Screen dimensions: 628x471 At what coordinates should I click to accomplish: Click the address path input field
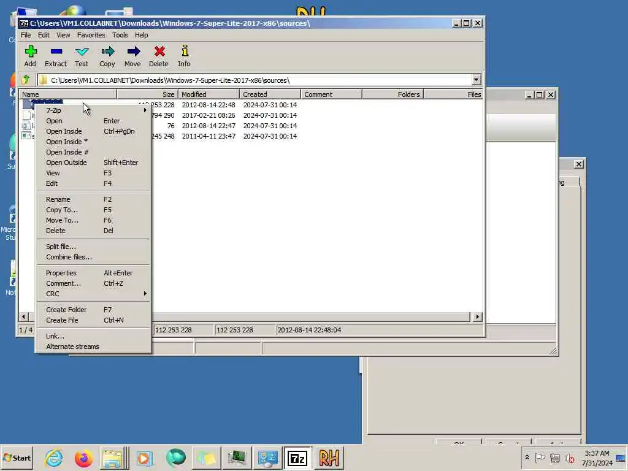click(255, 80)
